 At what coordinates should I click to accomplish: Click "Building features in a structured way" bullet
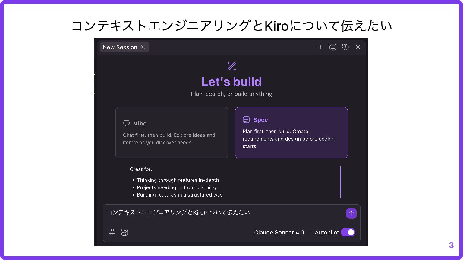pos(180,195)
